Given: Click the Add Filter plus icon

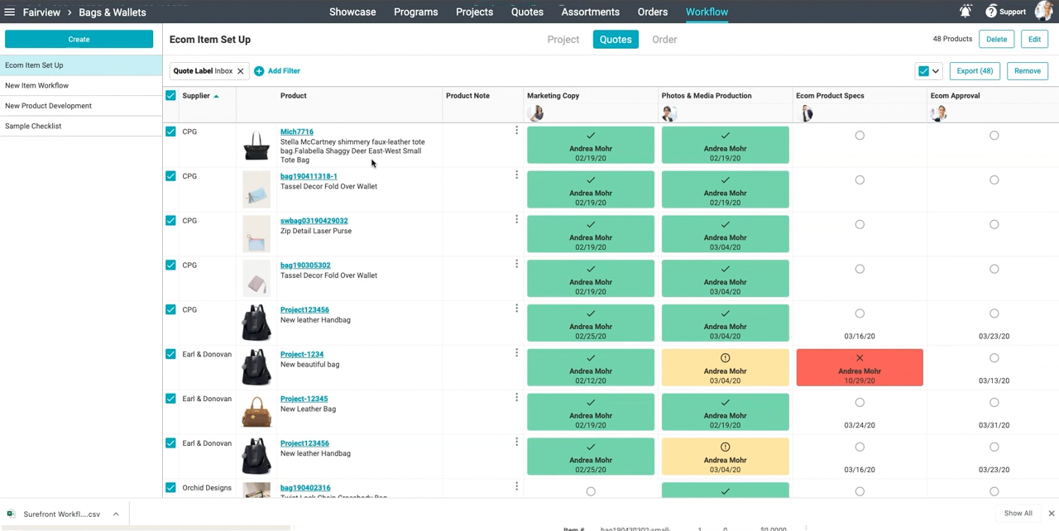Looking at the screenshot, I should [259, 71].
